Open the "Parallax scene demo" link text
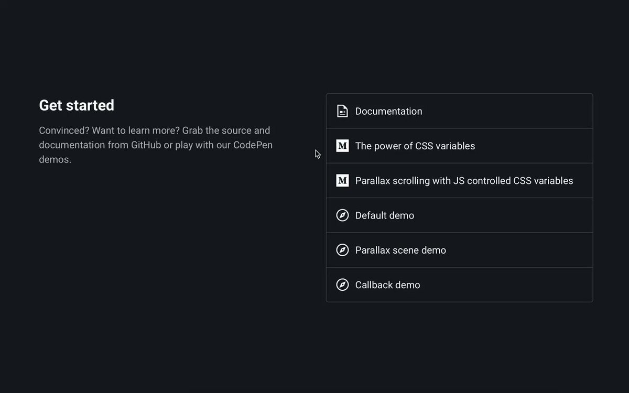The image size is (629, 393). (x=400, y=250)
